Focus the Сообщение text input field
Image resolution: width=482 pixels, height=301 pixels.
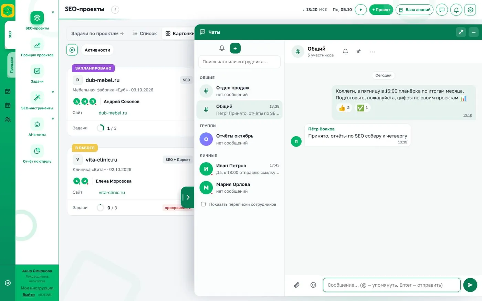391,285
